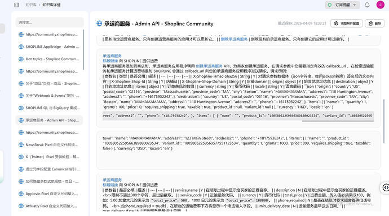The height and width of the screenshot is (216, 389).
Task: Click the gray JSON code block line
Action: point(238,115)
